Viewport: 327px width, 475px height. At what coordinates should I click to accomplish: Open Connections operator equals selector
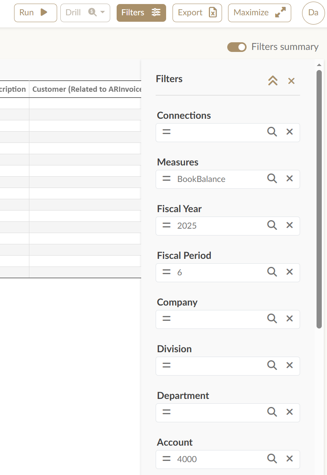(167, 132)
